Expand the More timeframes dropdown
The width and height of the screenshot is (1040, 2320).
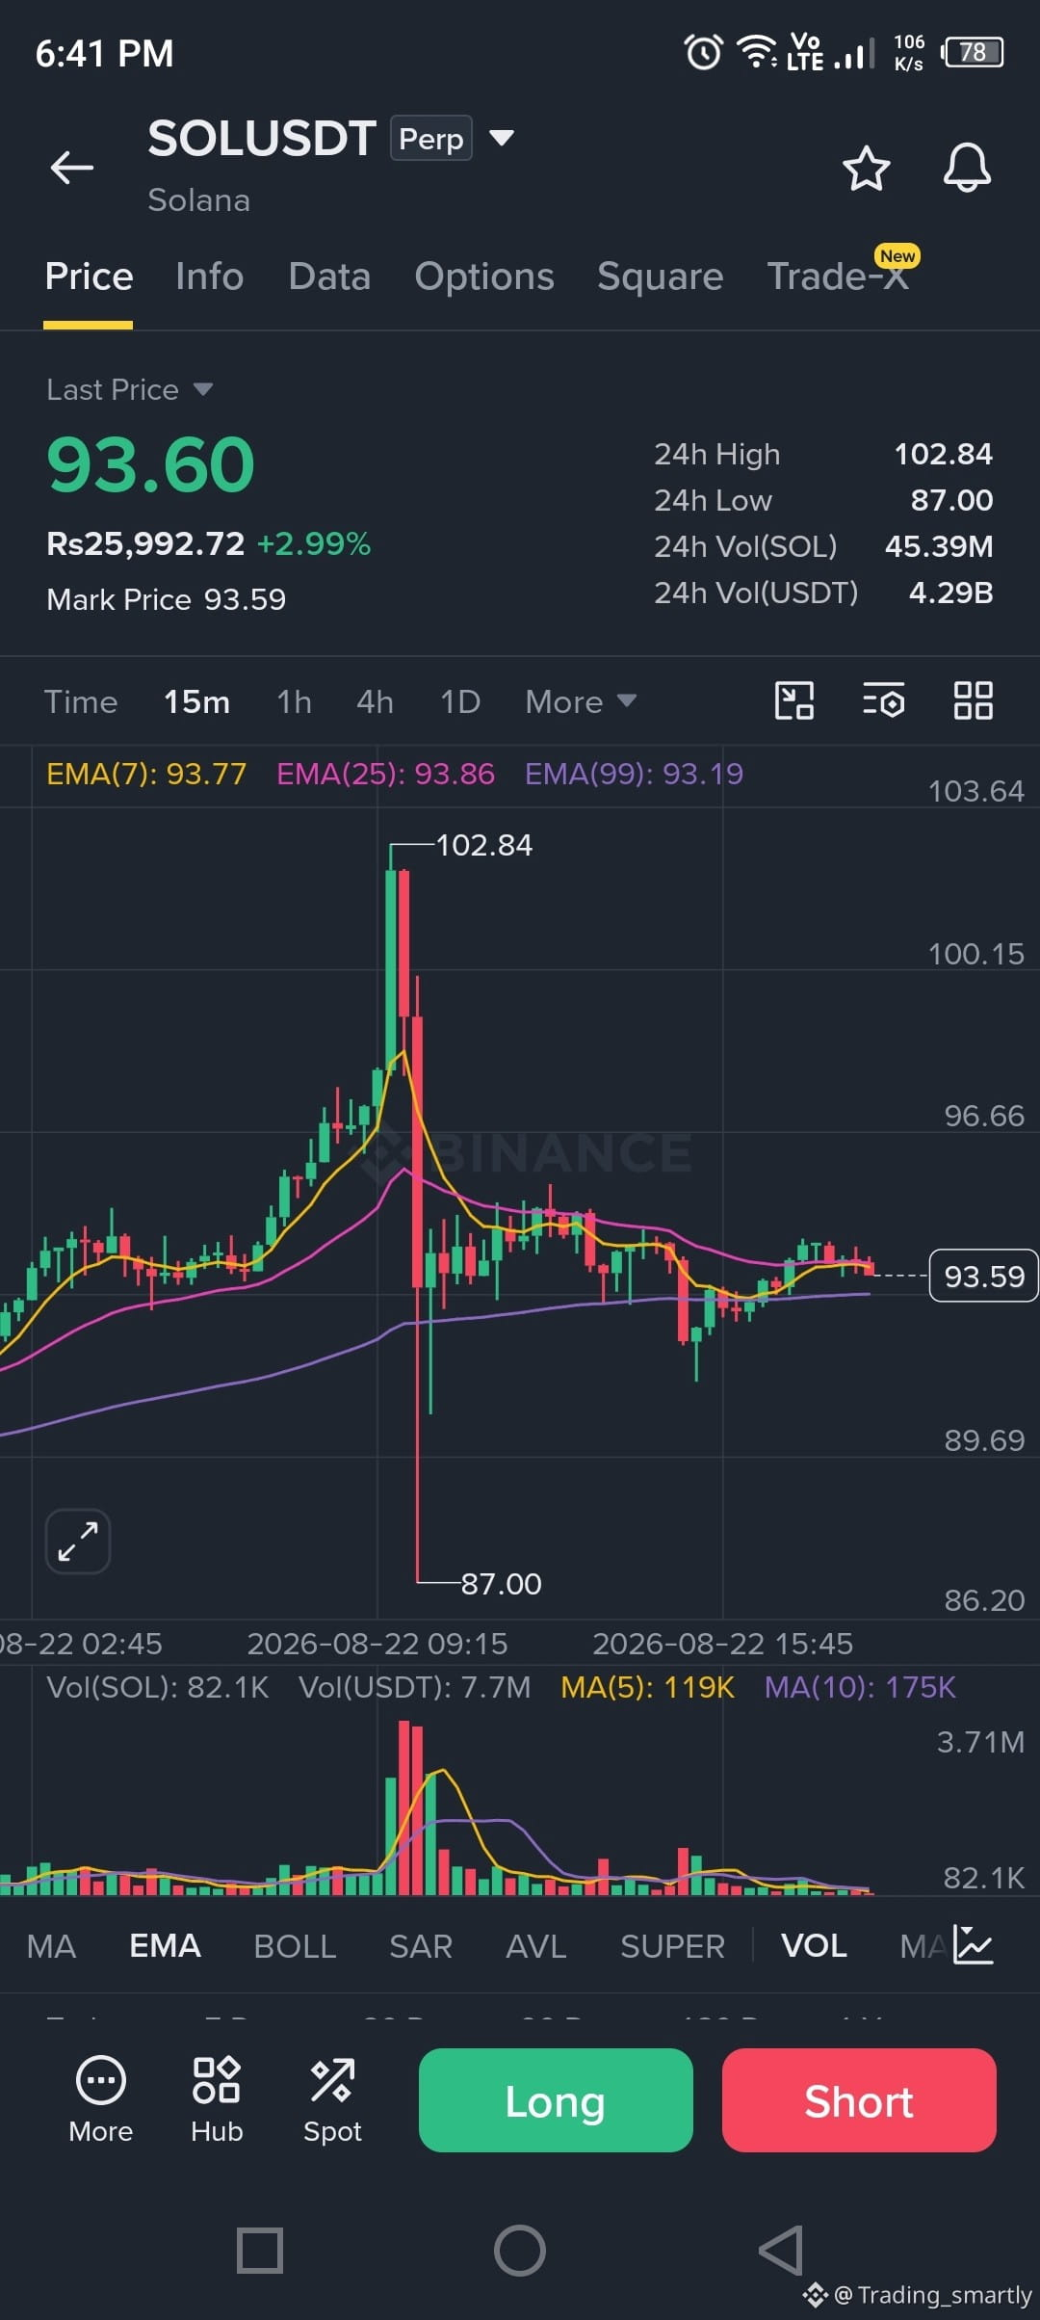581,701
